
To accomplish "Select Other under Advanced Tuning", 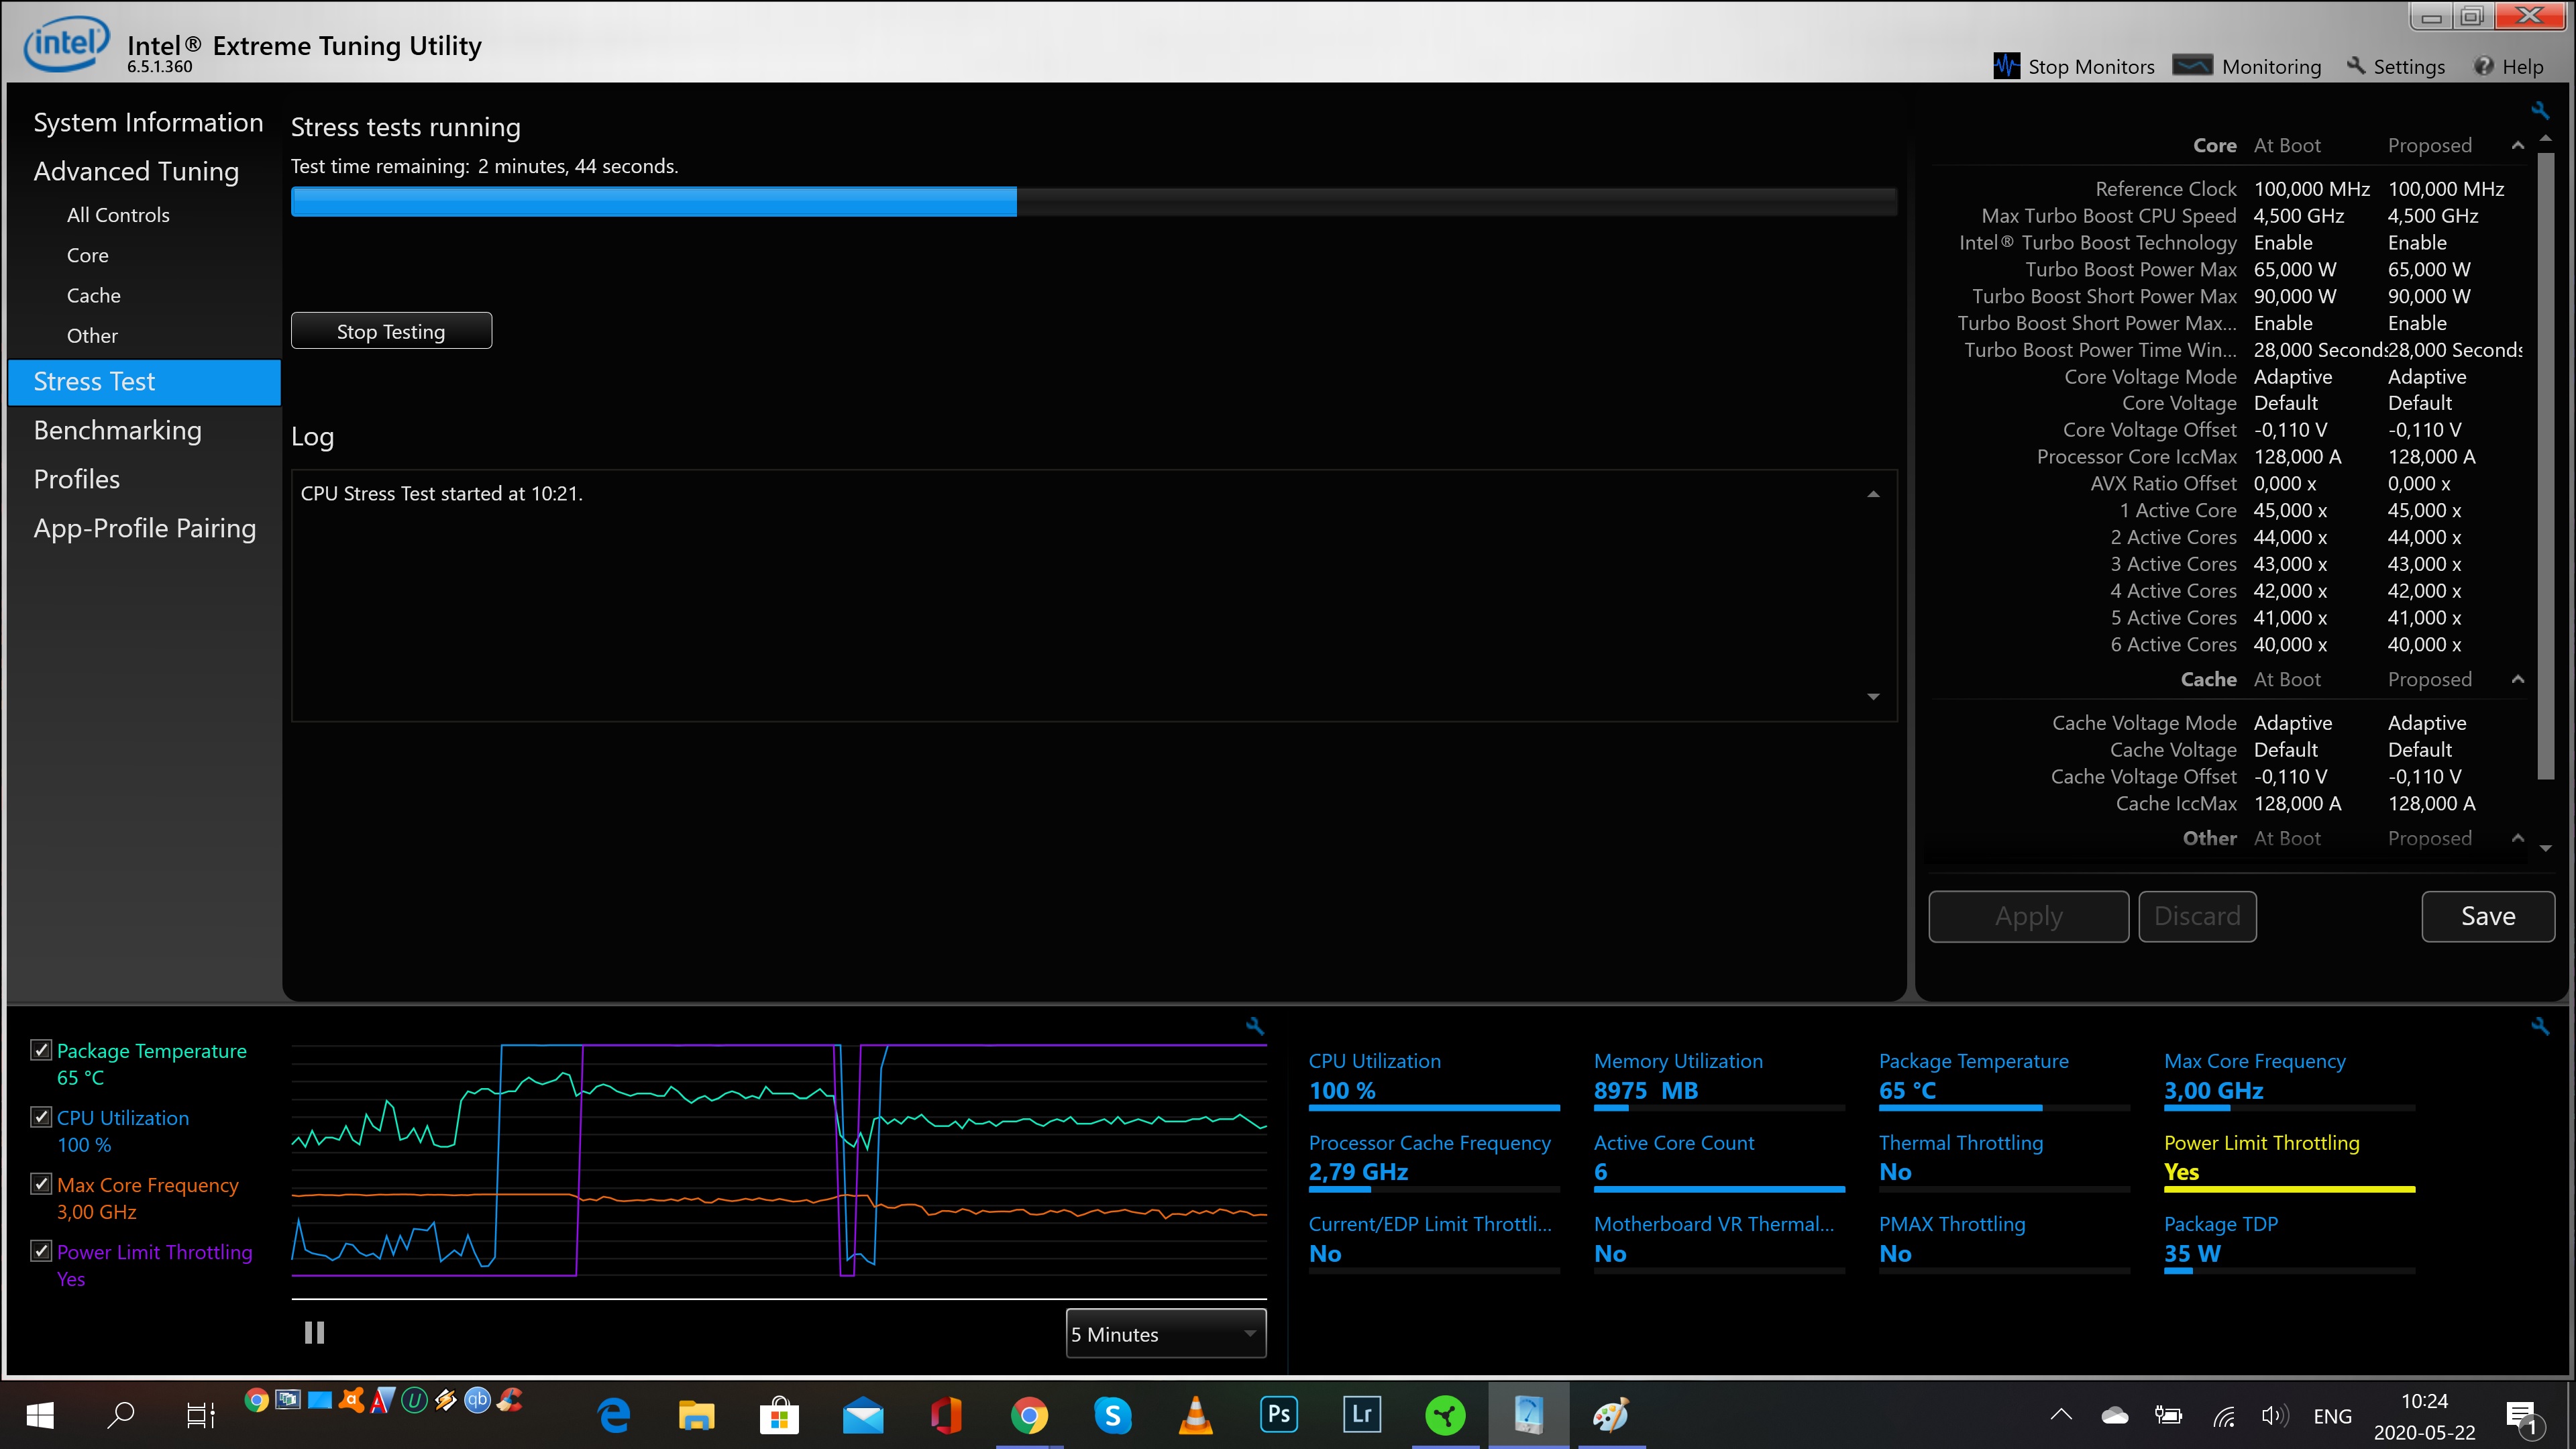I will [92, 336].
